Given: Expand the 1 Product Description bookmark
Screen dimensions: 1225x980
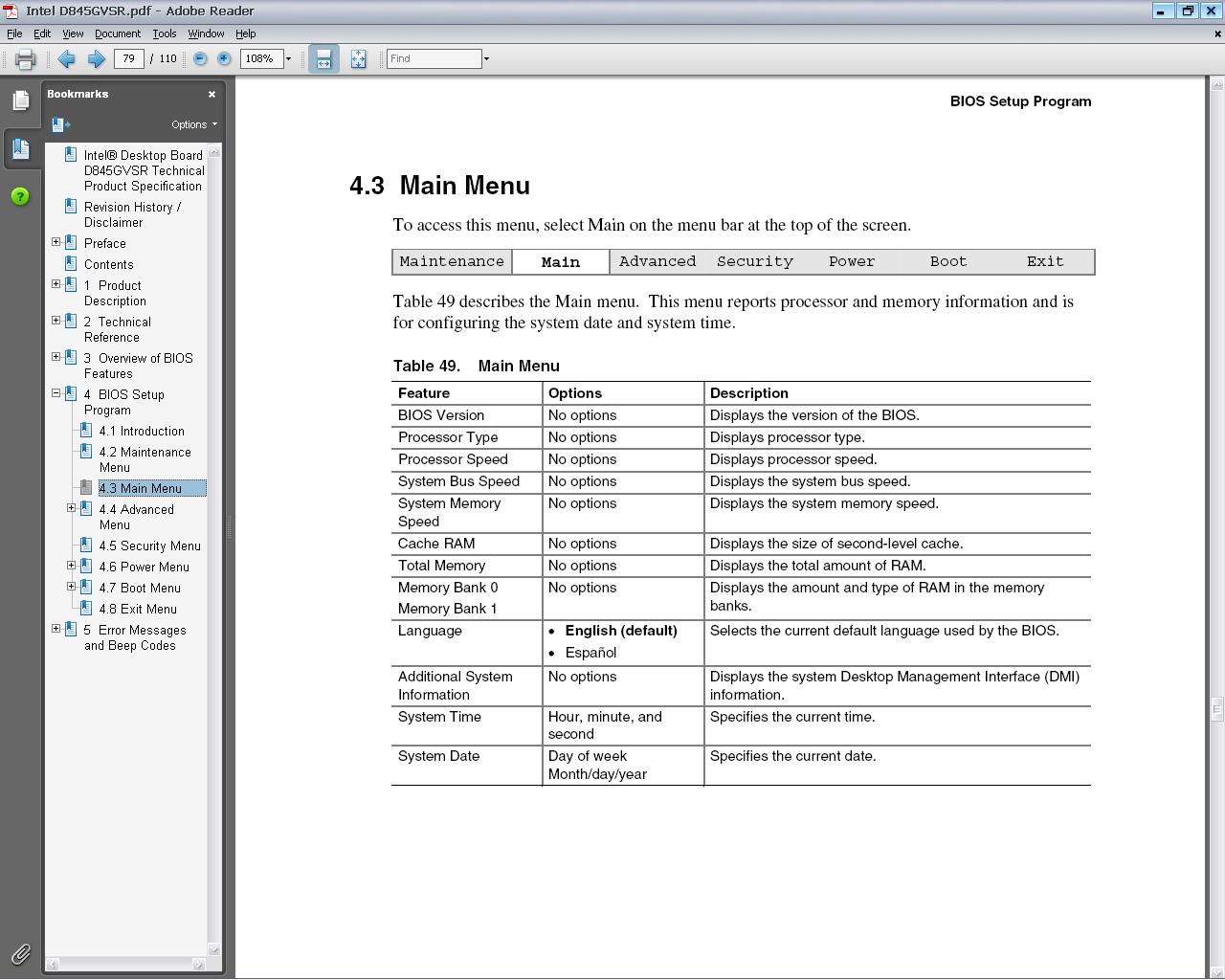Looking at the screenshot, I should [56, 284].
